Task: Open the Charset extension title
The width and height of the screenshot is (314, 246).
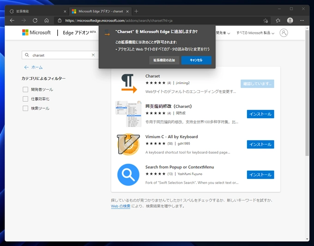Action: [x=152, y=76]
